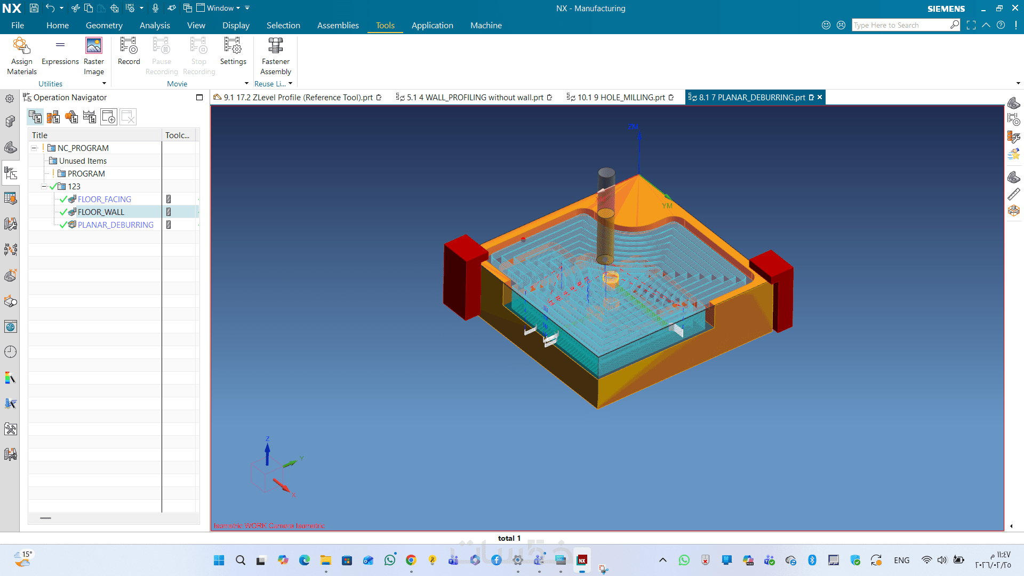Screen dimensions: 1024x576
Task: Switch to Geometry View icon
Action: coord(71,117)
